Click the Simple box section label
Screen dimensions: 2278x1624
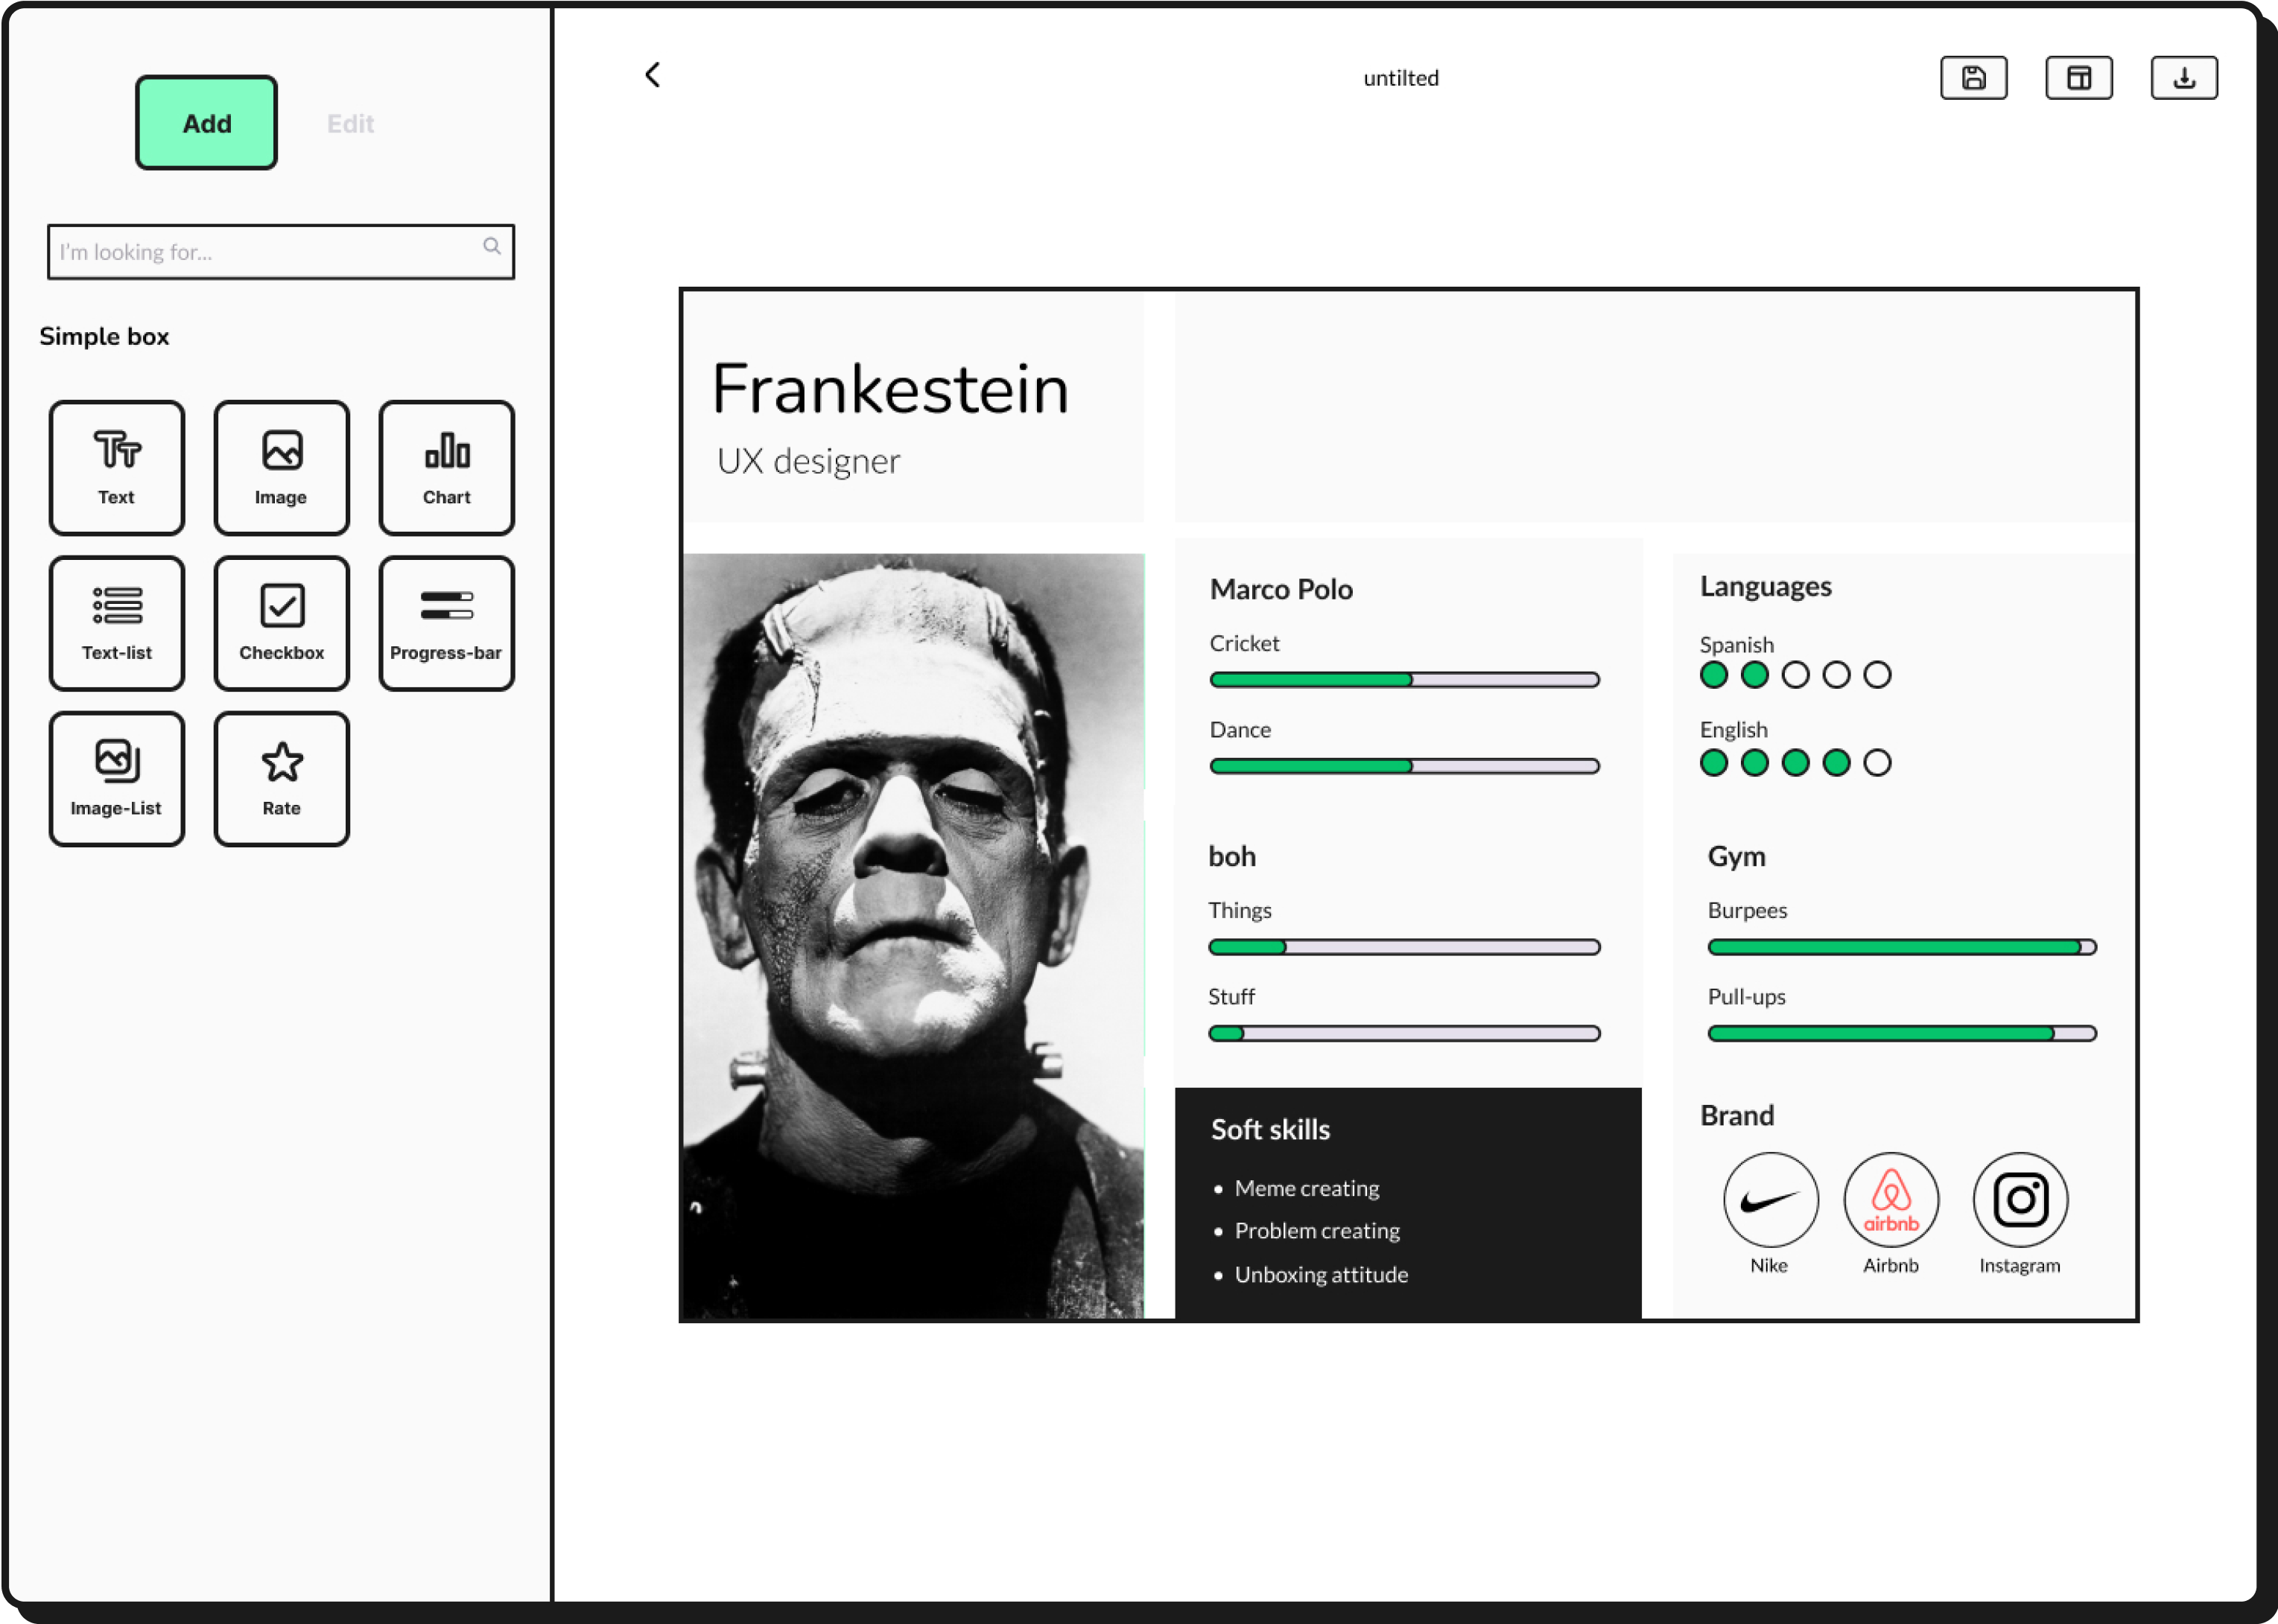tap(104, 336)
